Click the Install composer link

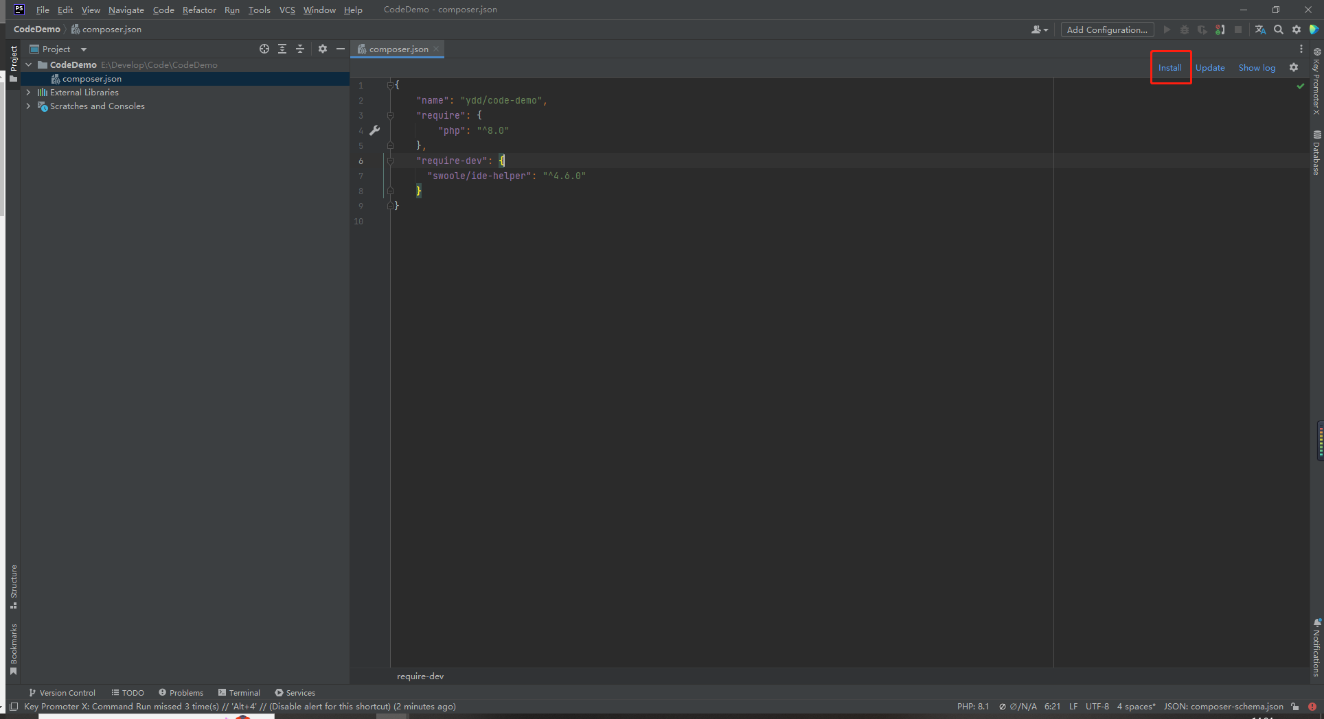click(x=1170, y=67)
